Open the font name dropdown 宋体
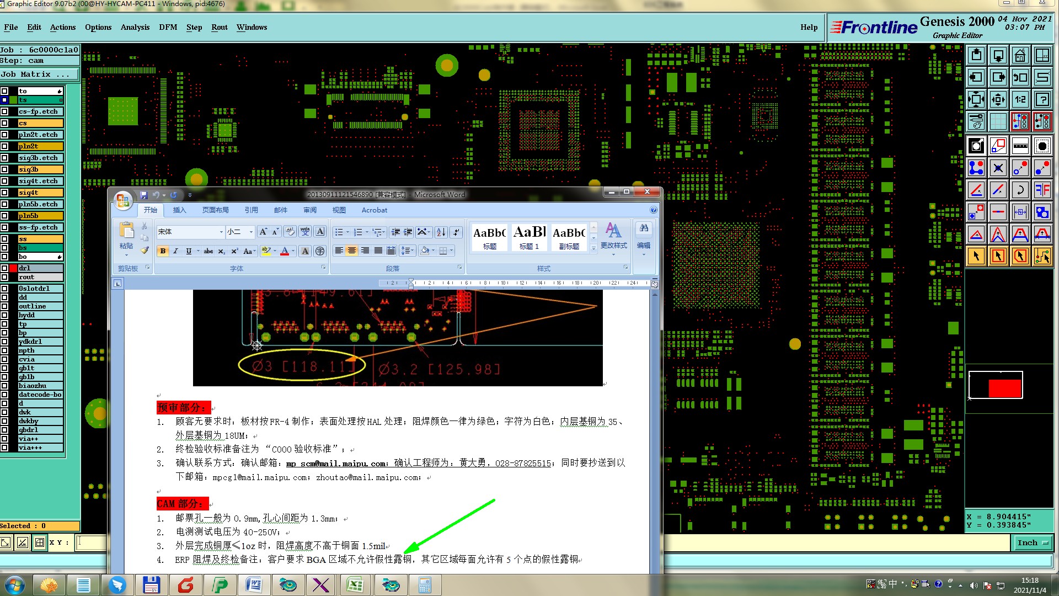The width and height of the screenshot is (1059, 596). [221, 232]
